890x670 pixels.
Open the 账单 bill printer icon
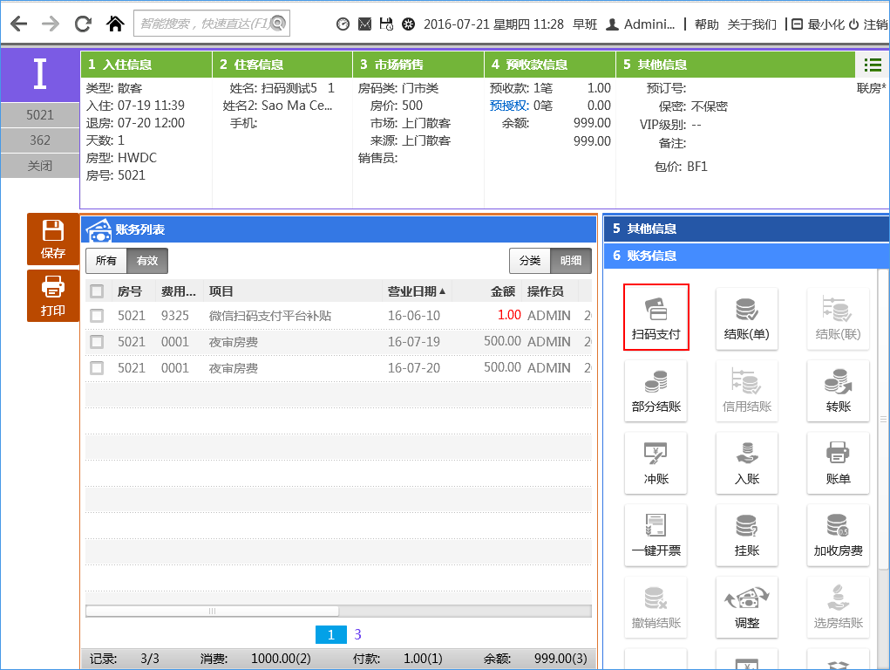tap(839, 462)
